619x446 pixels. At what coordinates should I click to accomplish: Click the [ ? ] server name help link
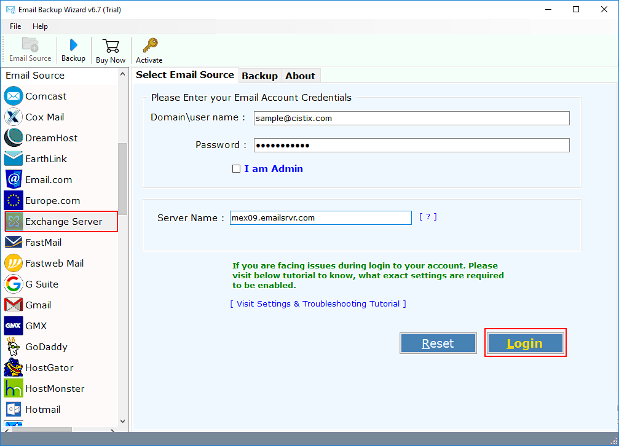coord(428,217)
